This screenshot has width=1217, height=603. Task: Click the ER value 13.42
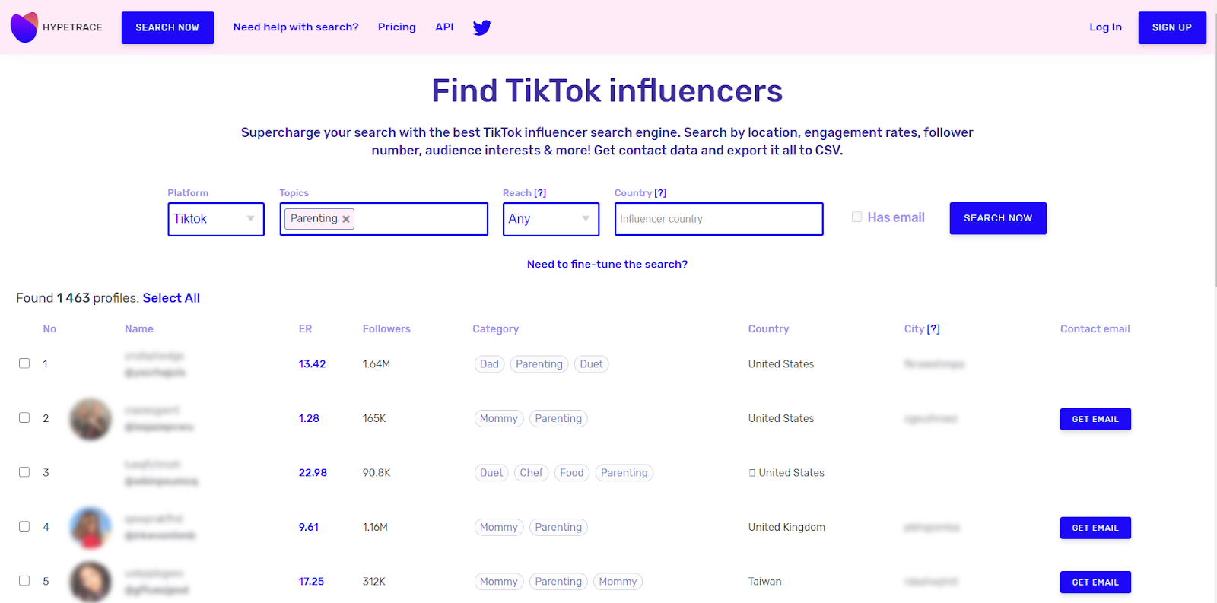pos(312,364)
